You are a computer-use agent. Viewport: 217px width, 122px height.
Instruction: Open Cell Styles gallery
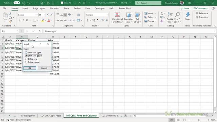(137, 18)
